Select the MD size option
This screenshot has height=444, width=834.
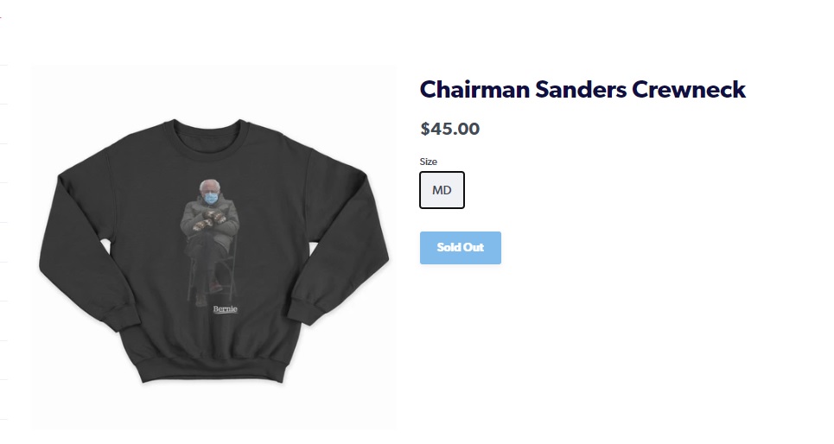click(x=442, y=190)
